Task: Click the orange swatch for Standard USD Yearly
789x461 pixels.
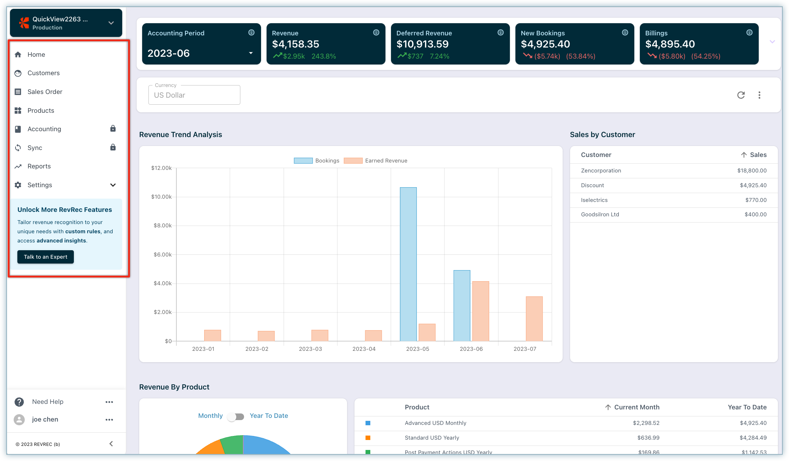Action: (x=368, y=438)
